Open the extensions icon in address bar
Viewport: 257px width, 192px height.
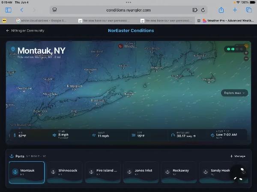click(x=195, y=10)
